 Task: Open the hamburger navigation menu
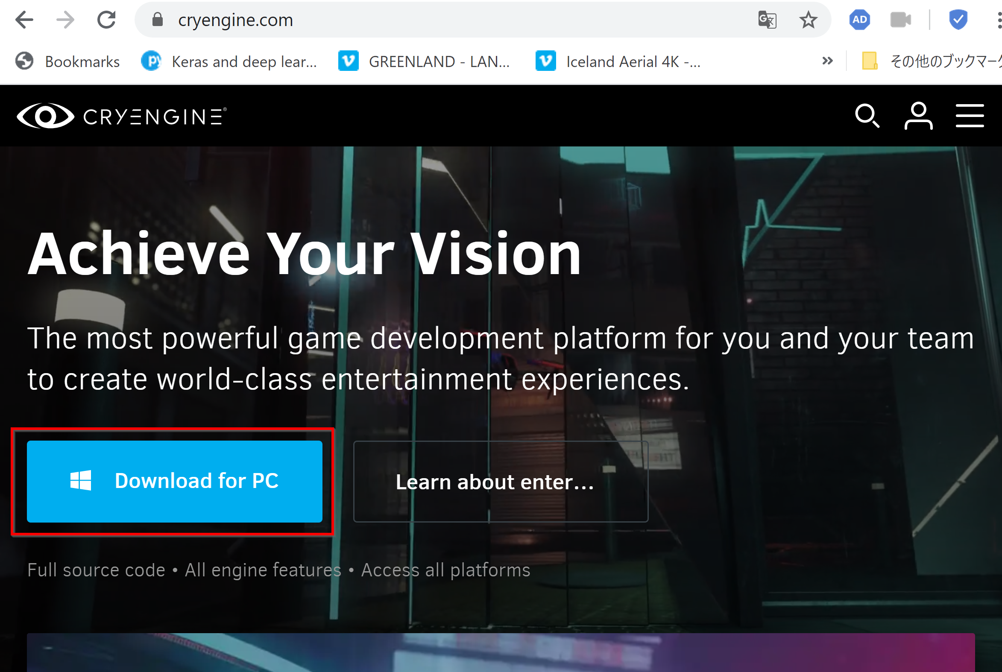[970, 116]
